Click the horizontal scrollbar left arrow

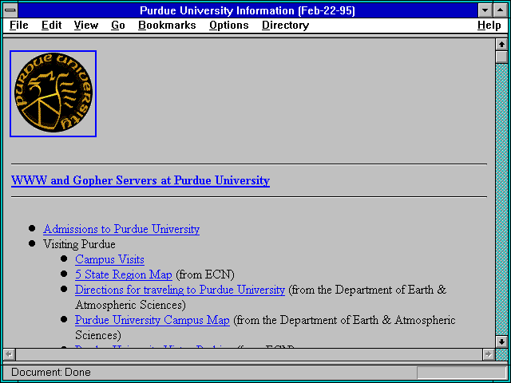[10, 354]
